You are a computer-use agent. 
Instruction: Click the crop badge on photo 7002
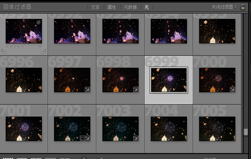82,138
